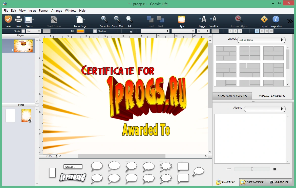
Task: Switch to Panel Layouts tab
Action: click(272, 96)
